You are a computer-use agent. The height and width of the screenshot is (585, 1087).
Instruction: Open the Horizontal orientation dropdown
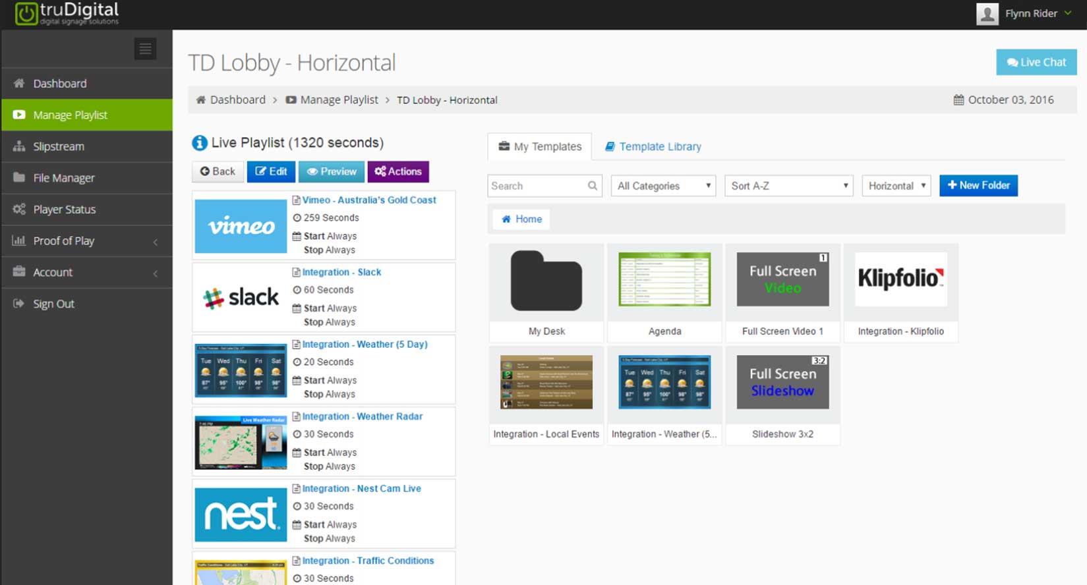click(896, 186)
